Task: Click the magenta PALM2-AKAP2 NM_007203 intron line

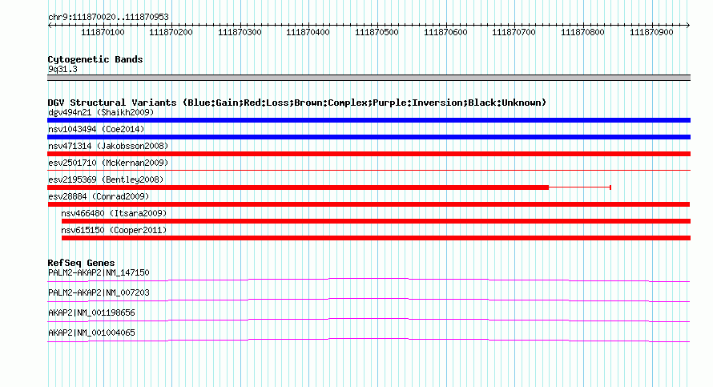Action: coord(369,300)
